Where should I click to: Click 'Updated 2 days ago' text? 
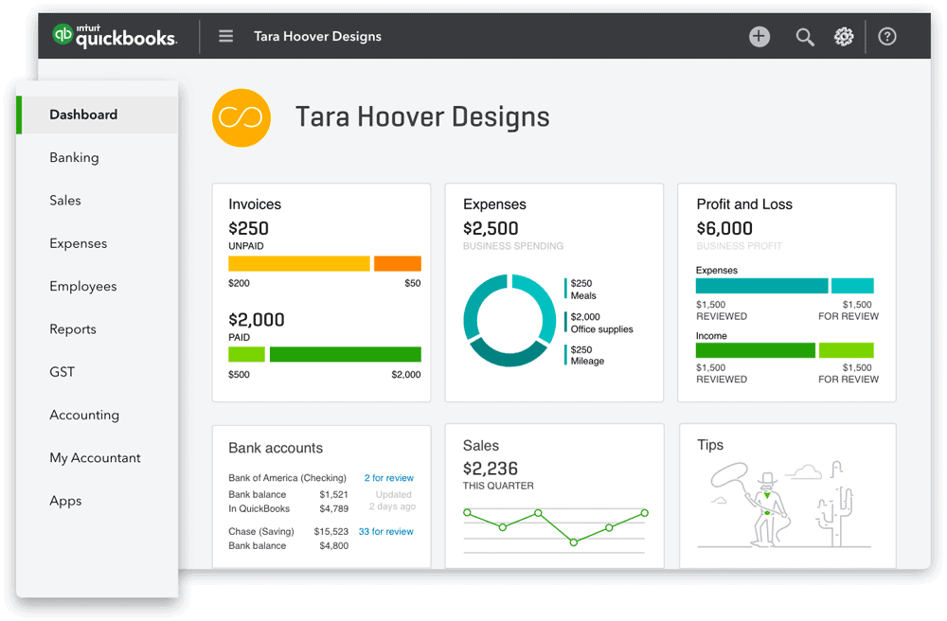click(393, 500)
